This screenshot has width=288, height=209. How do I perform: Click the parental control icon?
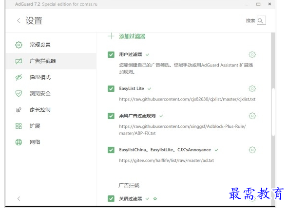pos(19,110)
